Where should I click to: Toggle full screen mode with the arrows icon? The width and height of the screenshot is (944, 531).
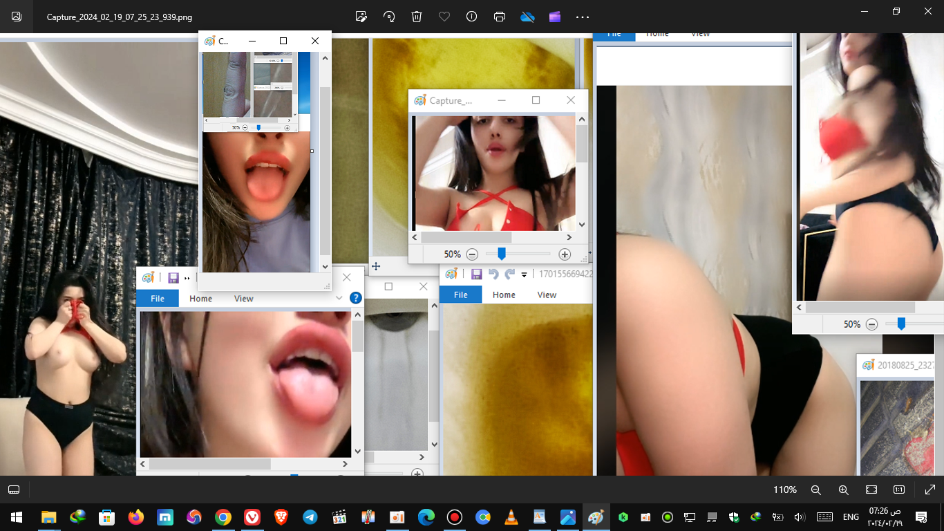929,490
